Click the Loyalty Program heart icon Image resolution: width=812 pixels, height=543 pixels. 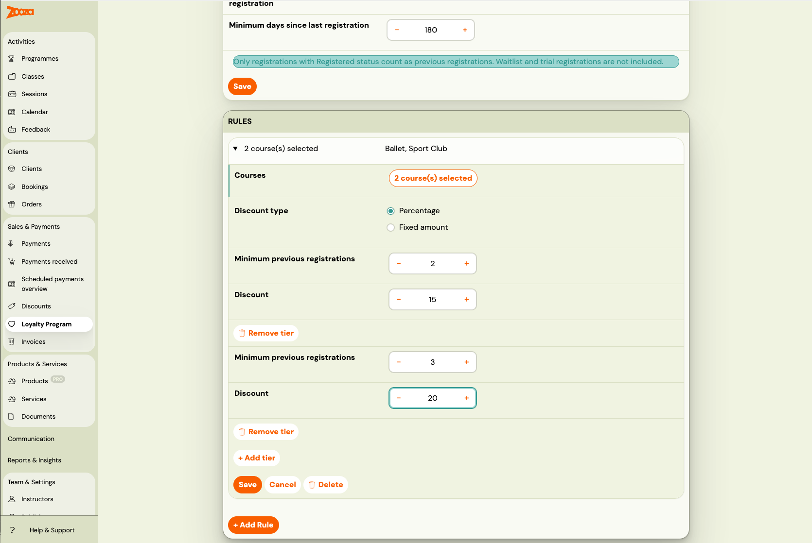pos(12,324)
